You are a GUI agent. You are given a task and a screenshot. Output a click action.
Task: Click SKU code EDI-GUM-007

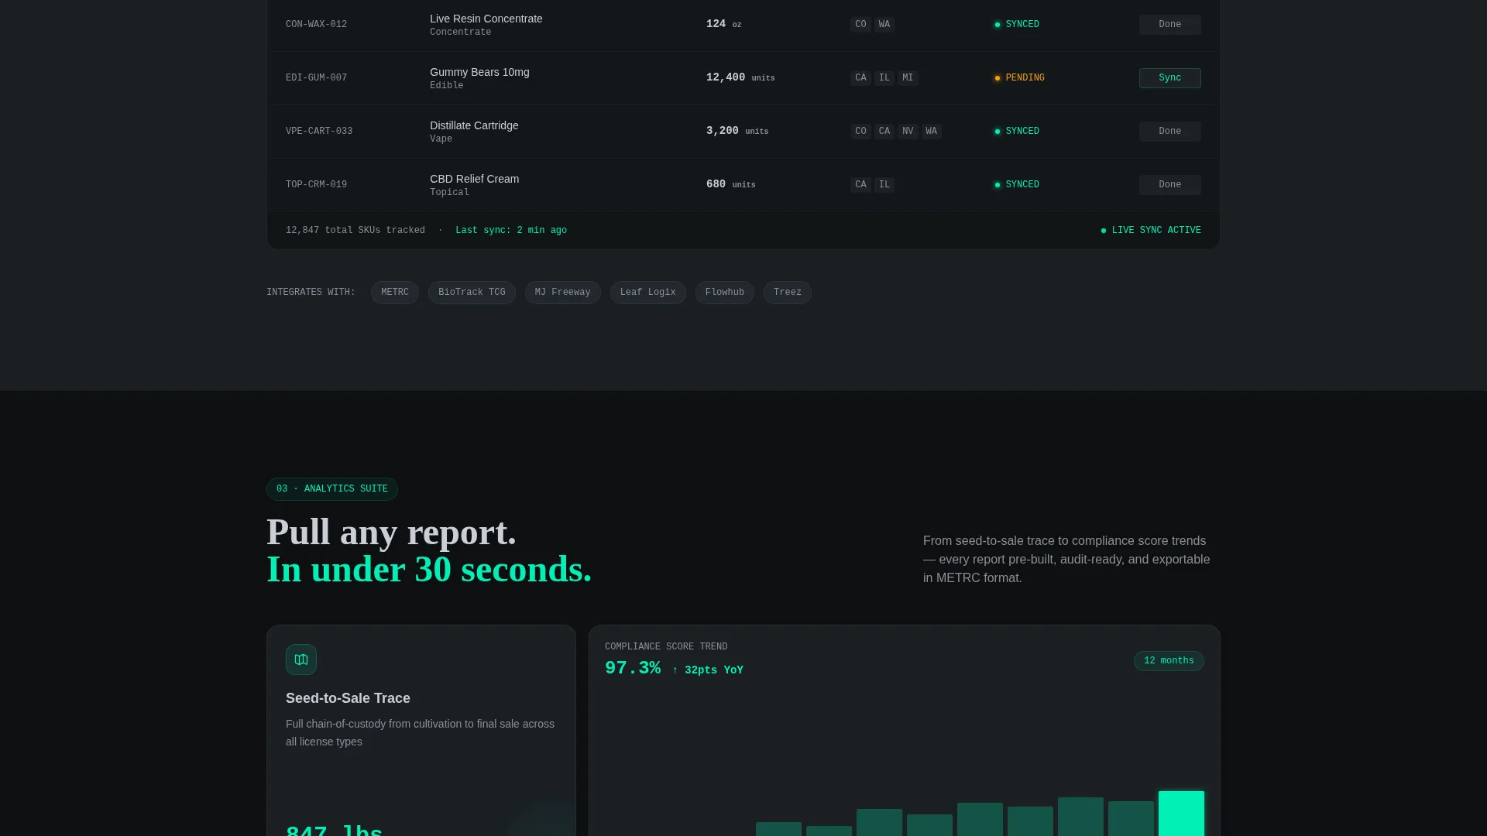click(316, 78)
